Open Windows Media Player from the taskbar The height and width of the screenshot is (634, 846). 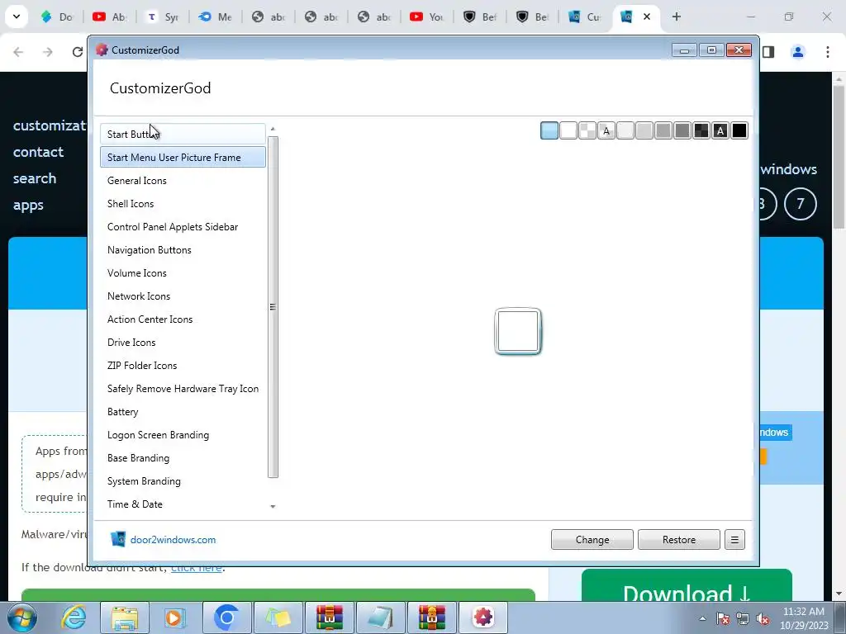point(175,617)
